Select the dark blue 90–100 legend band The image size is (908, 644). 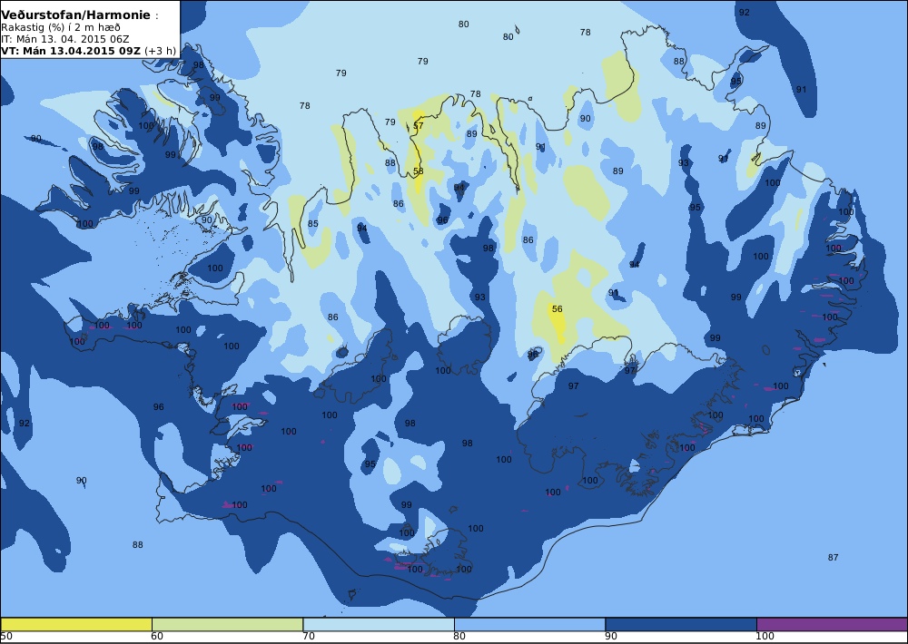point(681,624)
